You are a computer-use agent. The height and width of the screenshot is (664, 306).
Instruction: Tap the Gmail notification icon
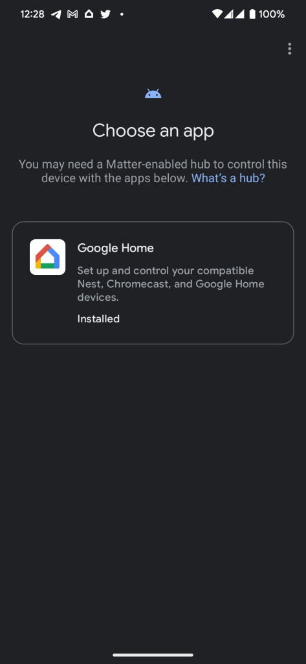(x=72, y=14)
